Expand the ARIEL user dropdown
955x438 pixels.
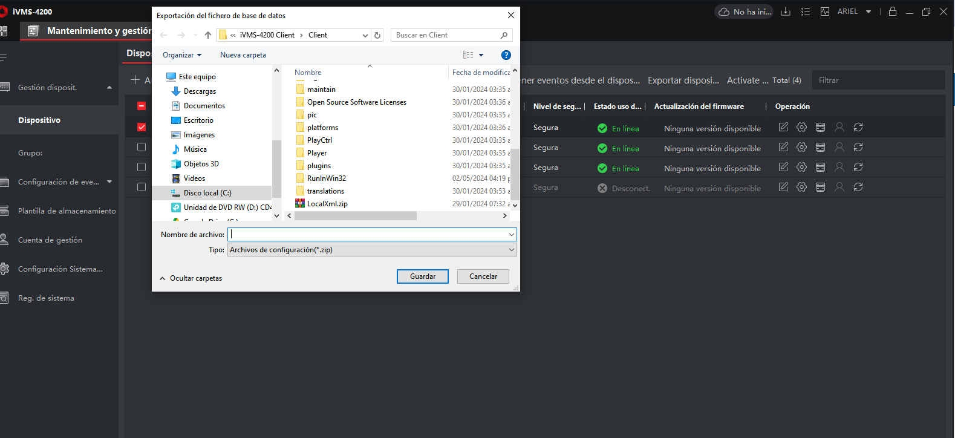click(869, 11)
